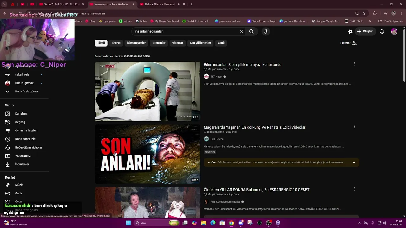Open the Stripe Express - Login bookmark

[262, 21]
